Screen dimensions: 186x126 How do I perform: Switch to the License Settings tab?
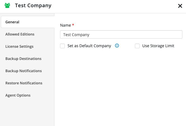click(x=19, y=46)
